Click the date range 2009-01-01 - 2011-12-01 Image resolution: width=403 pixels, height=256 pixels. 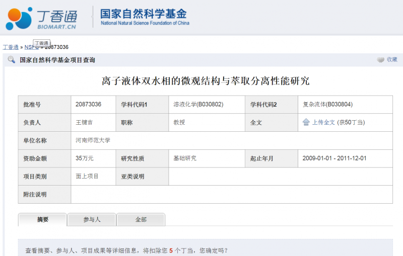coord(334,158)
